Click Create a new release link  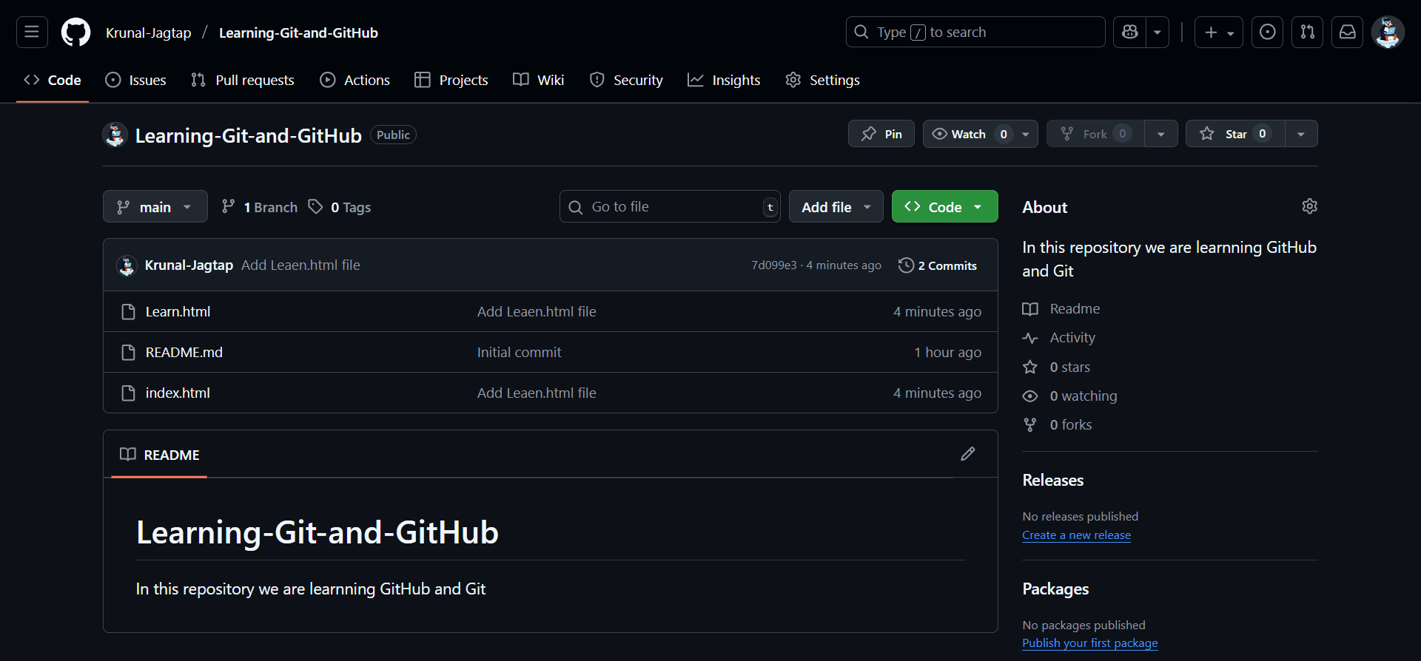point(1076,535)
